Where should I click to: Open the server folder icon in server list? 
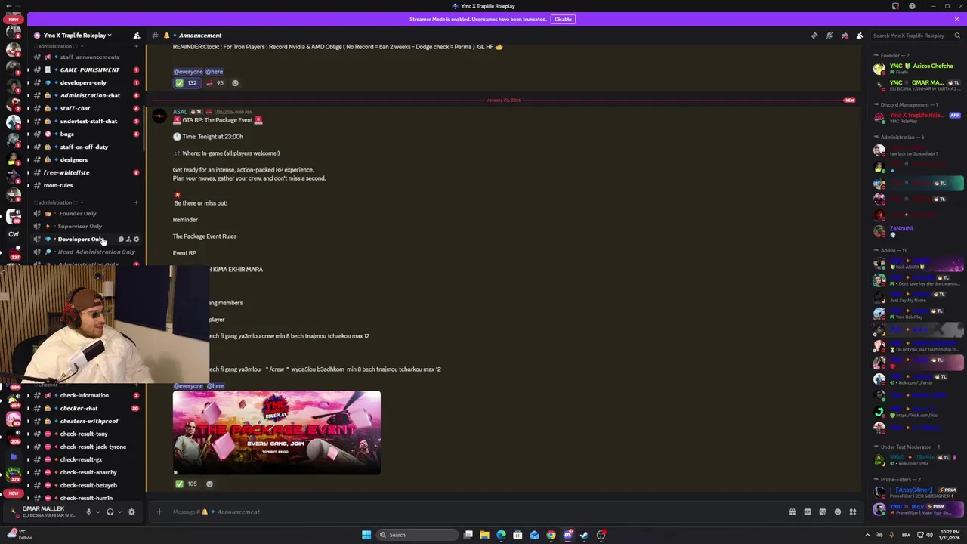pos(13,457)
